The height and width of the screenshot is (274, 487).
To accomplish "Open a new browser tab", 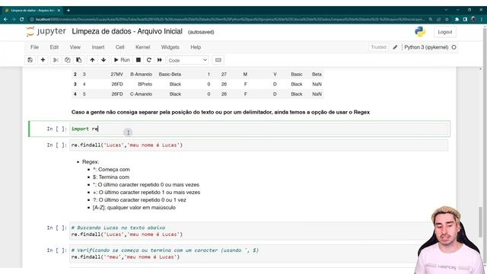I will 68,10.
